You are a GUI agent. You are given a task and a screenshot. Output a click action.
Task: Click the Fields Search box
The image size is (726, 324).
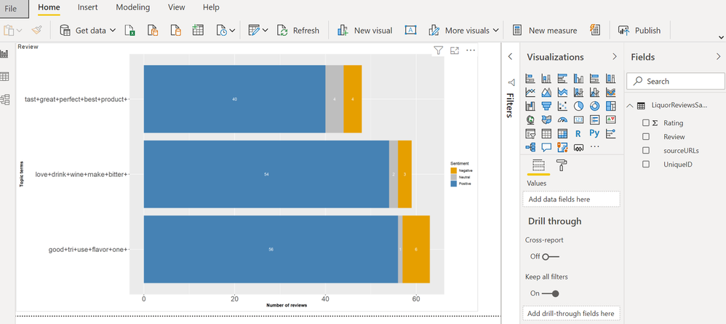point(676,81)
